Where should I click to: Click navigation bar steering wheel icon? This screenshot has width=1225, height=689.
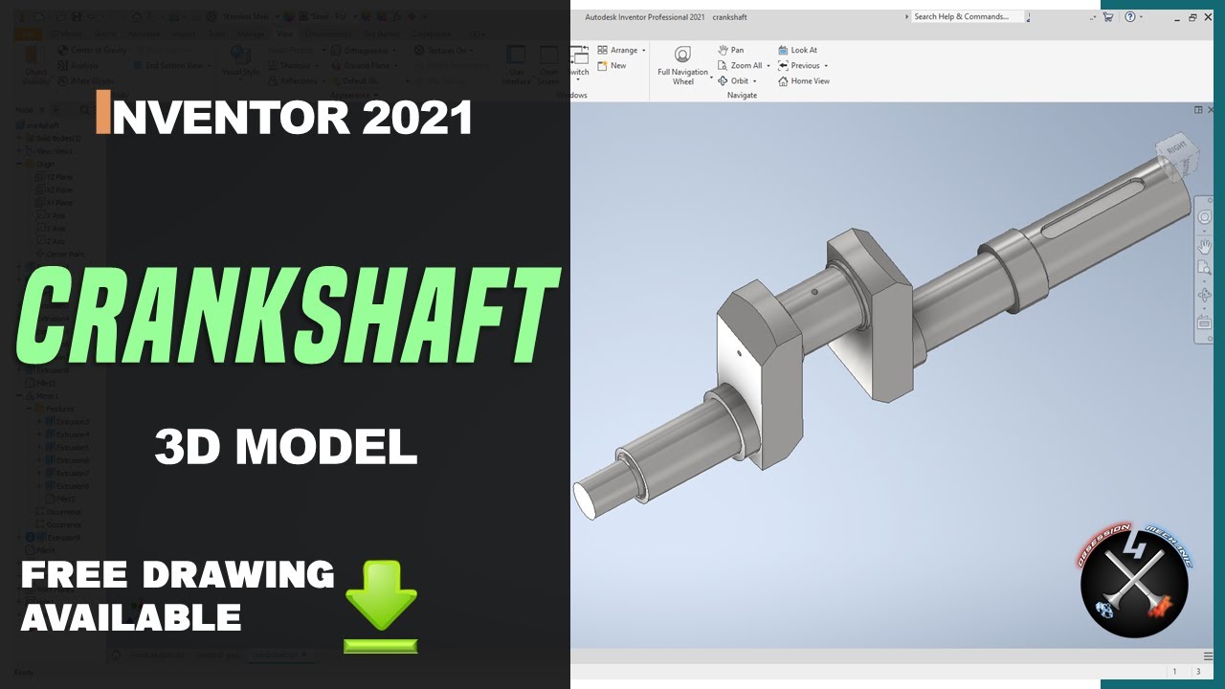1204,217
